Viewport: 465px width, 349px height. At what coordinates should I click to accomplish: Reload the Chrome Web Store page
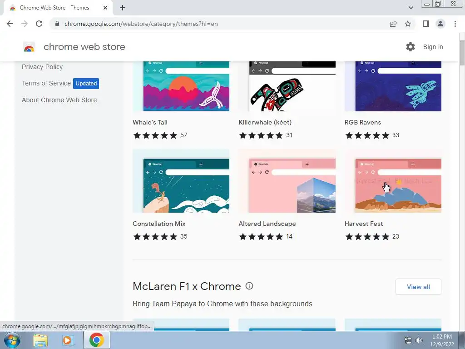click(x=39, y=24)
